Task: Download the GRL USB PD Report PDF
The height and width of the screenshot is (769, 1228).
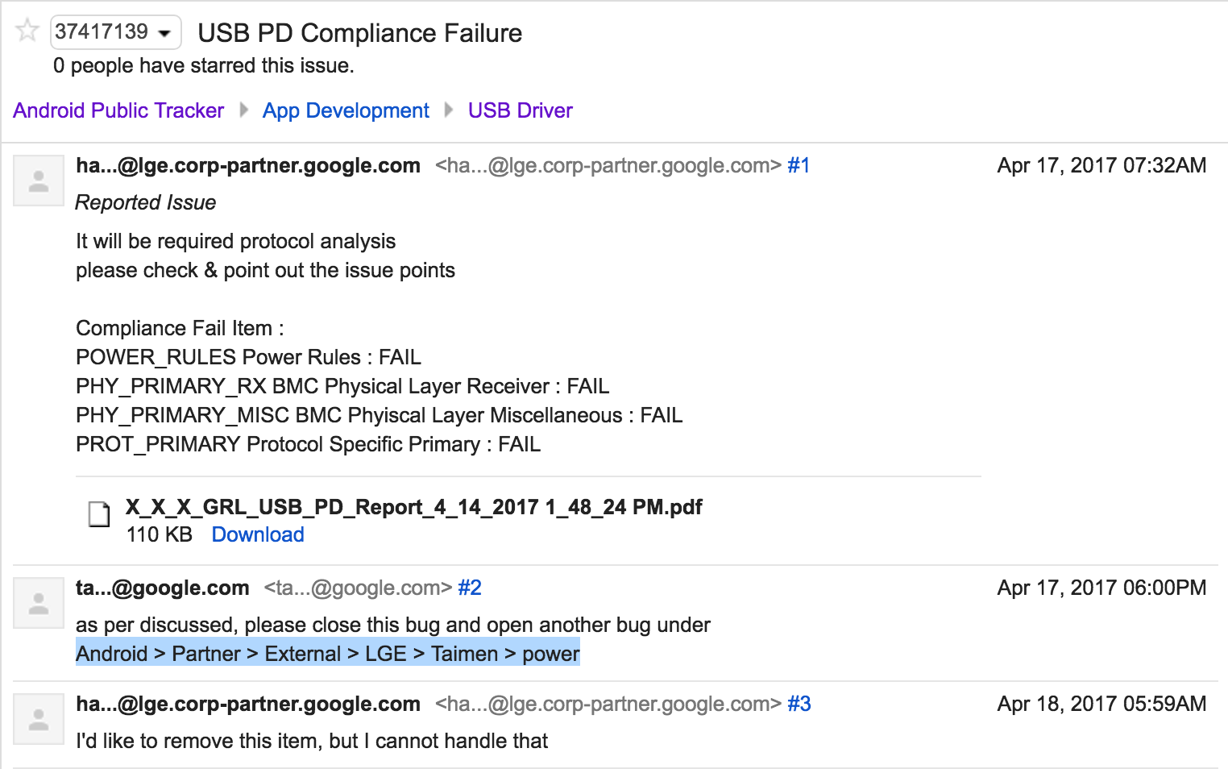Action: 258,534
